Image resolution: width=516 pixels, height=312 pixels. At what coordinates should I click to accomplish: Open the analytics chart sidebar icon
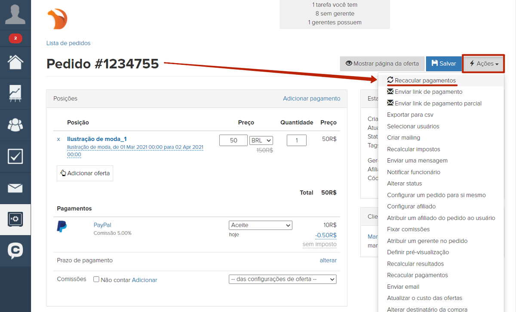pos(15,93)
